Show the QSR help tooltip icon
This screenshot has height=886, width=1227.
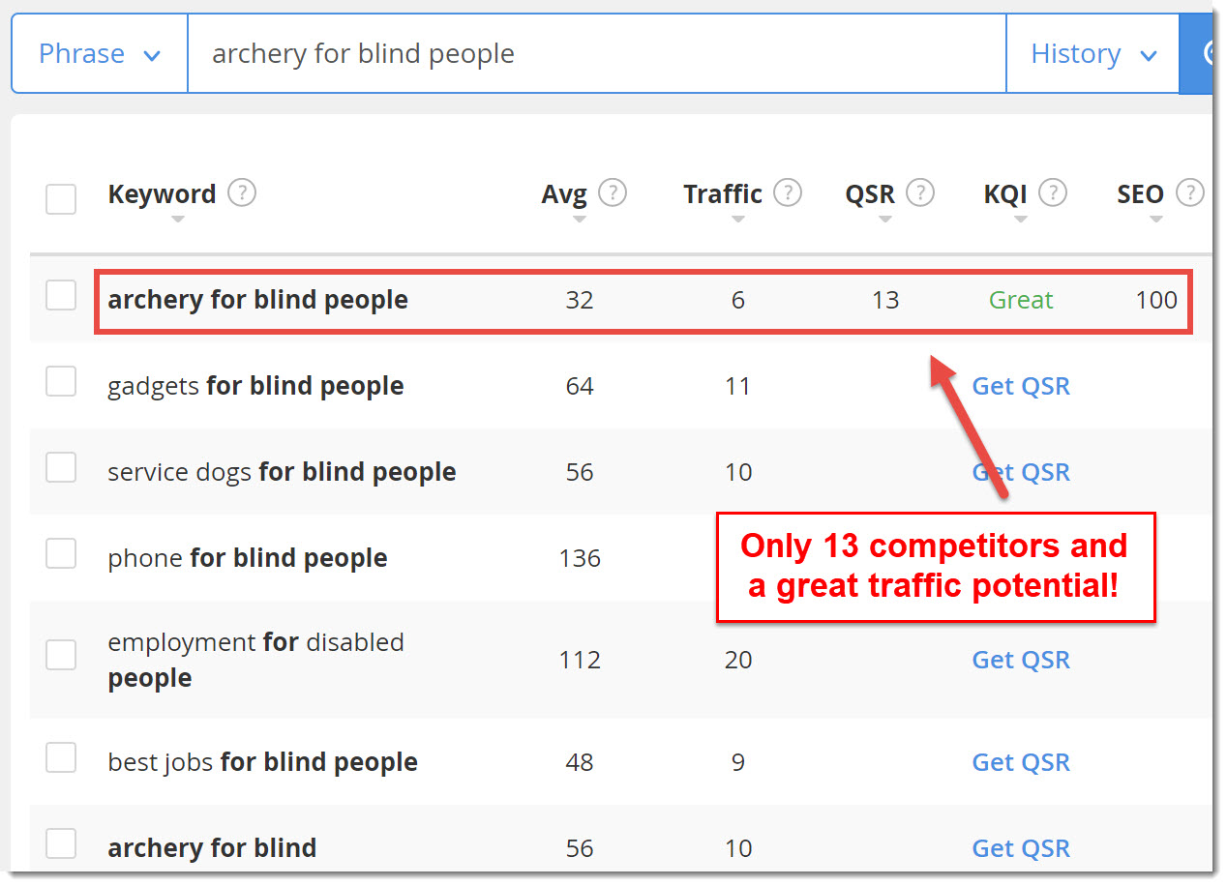point(920,193)
